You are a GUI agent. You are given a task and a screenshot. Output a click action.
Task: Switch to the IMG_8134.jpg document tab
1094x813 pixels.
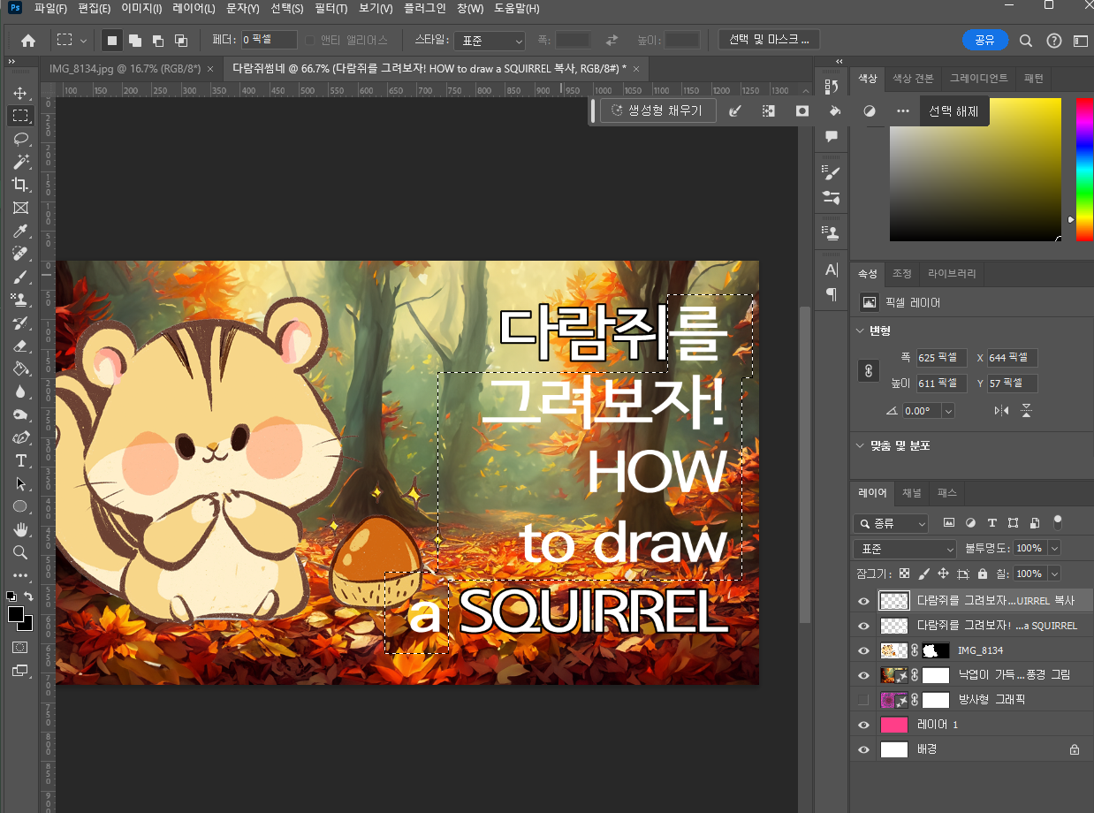125,68
